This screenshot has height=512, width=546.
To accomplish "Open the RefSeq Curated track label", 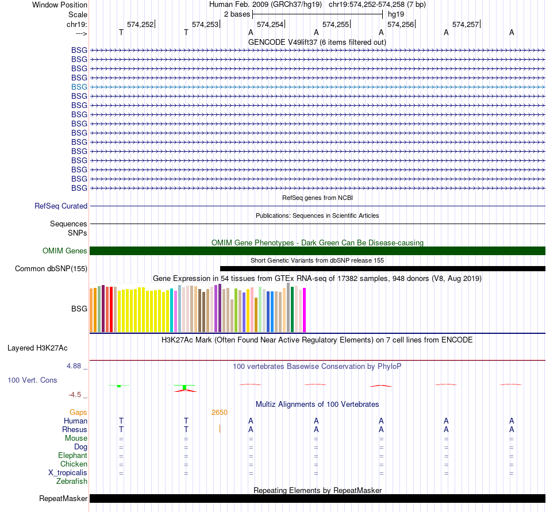I will [61, 206].
